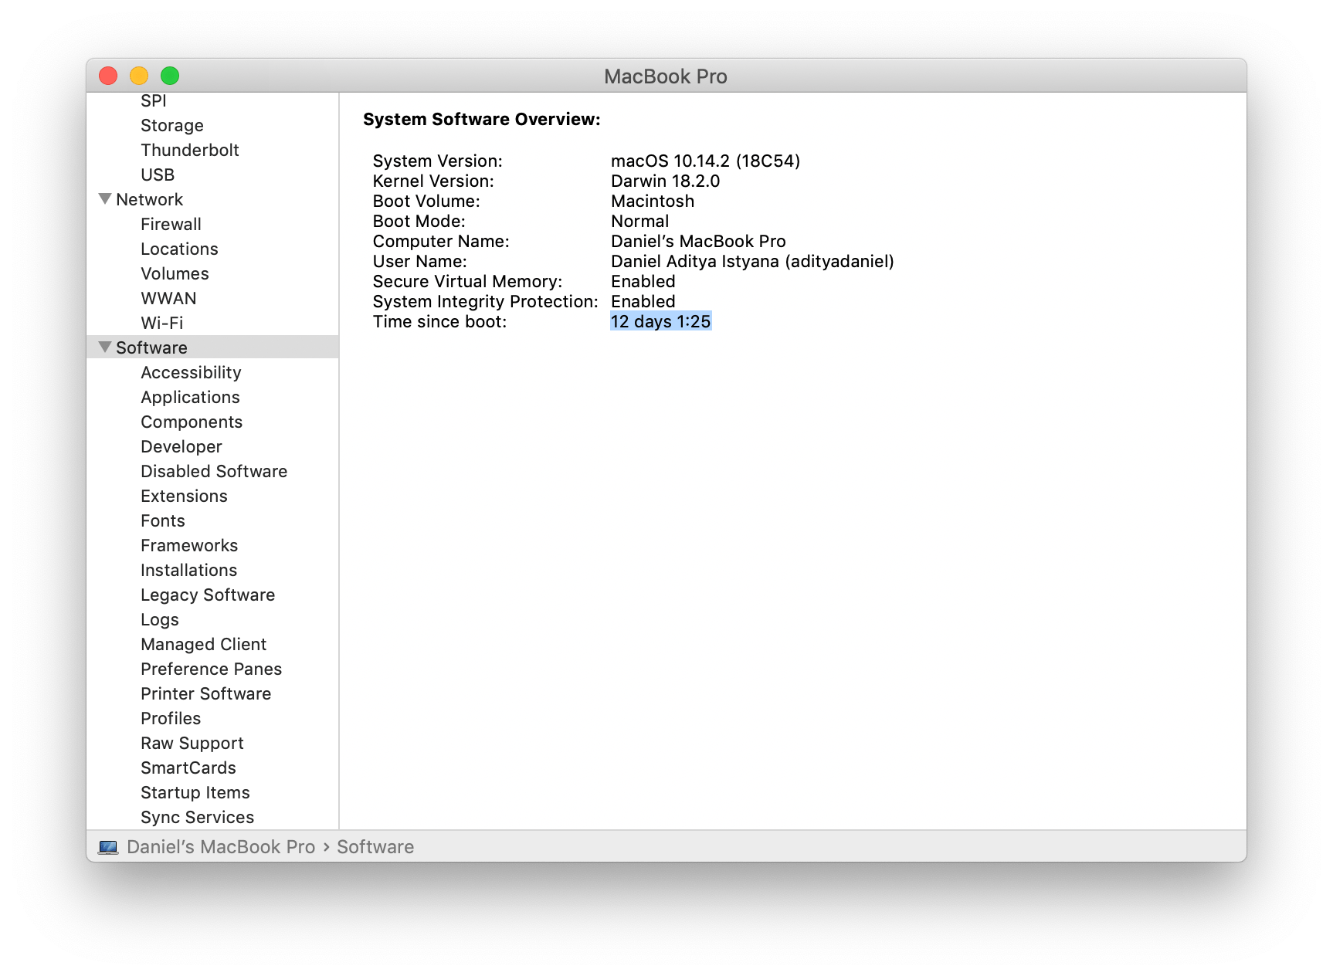
Task: Click the MacBook icon in the status bar
Action: click(109, 846)
